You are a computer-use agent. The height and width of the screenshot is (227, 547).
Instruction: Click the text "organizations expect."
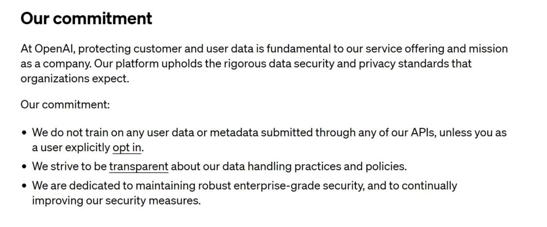click(75, 79)
